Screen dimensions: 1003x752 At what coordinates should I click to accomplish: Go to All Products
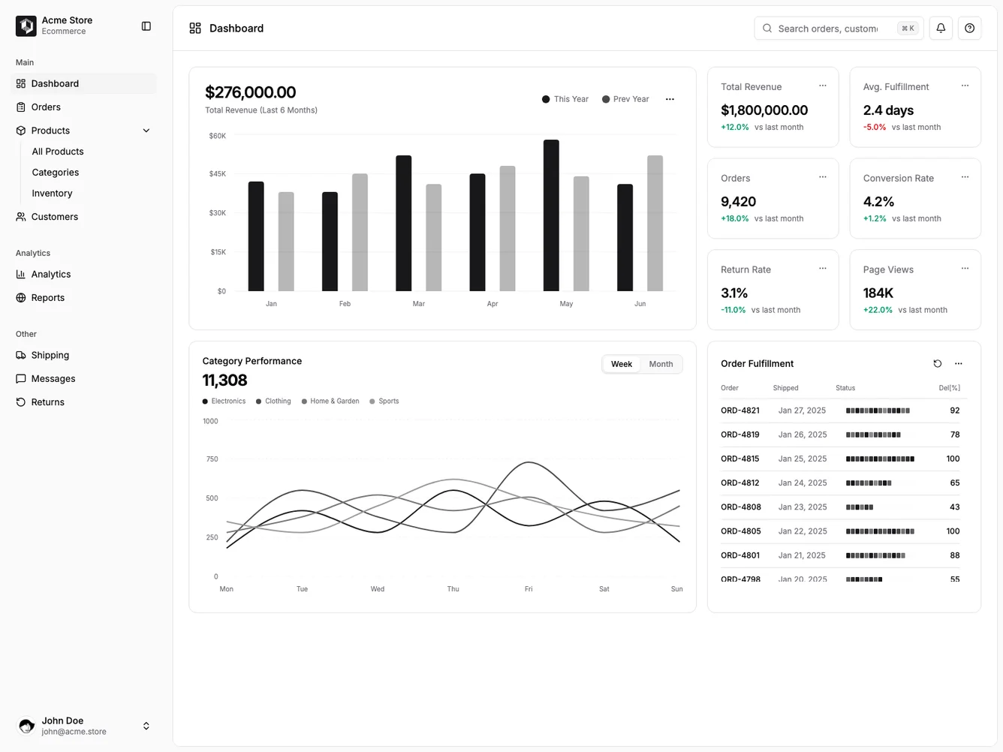(57, 151)
